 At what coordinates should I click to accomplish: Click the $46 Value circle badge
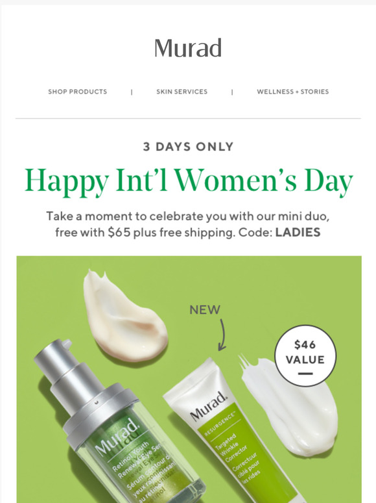click(305, 355)
